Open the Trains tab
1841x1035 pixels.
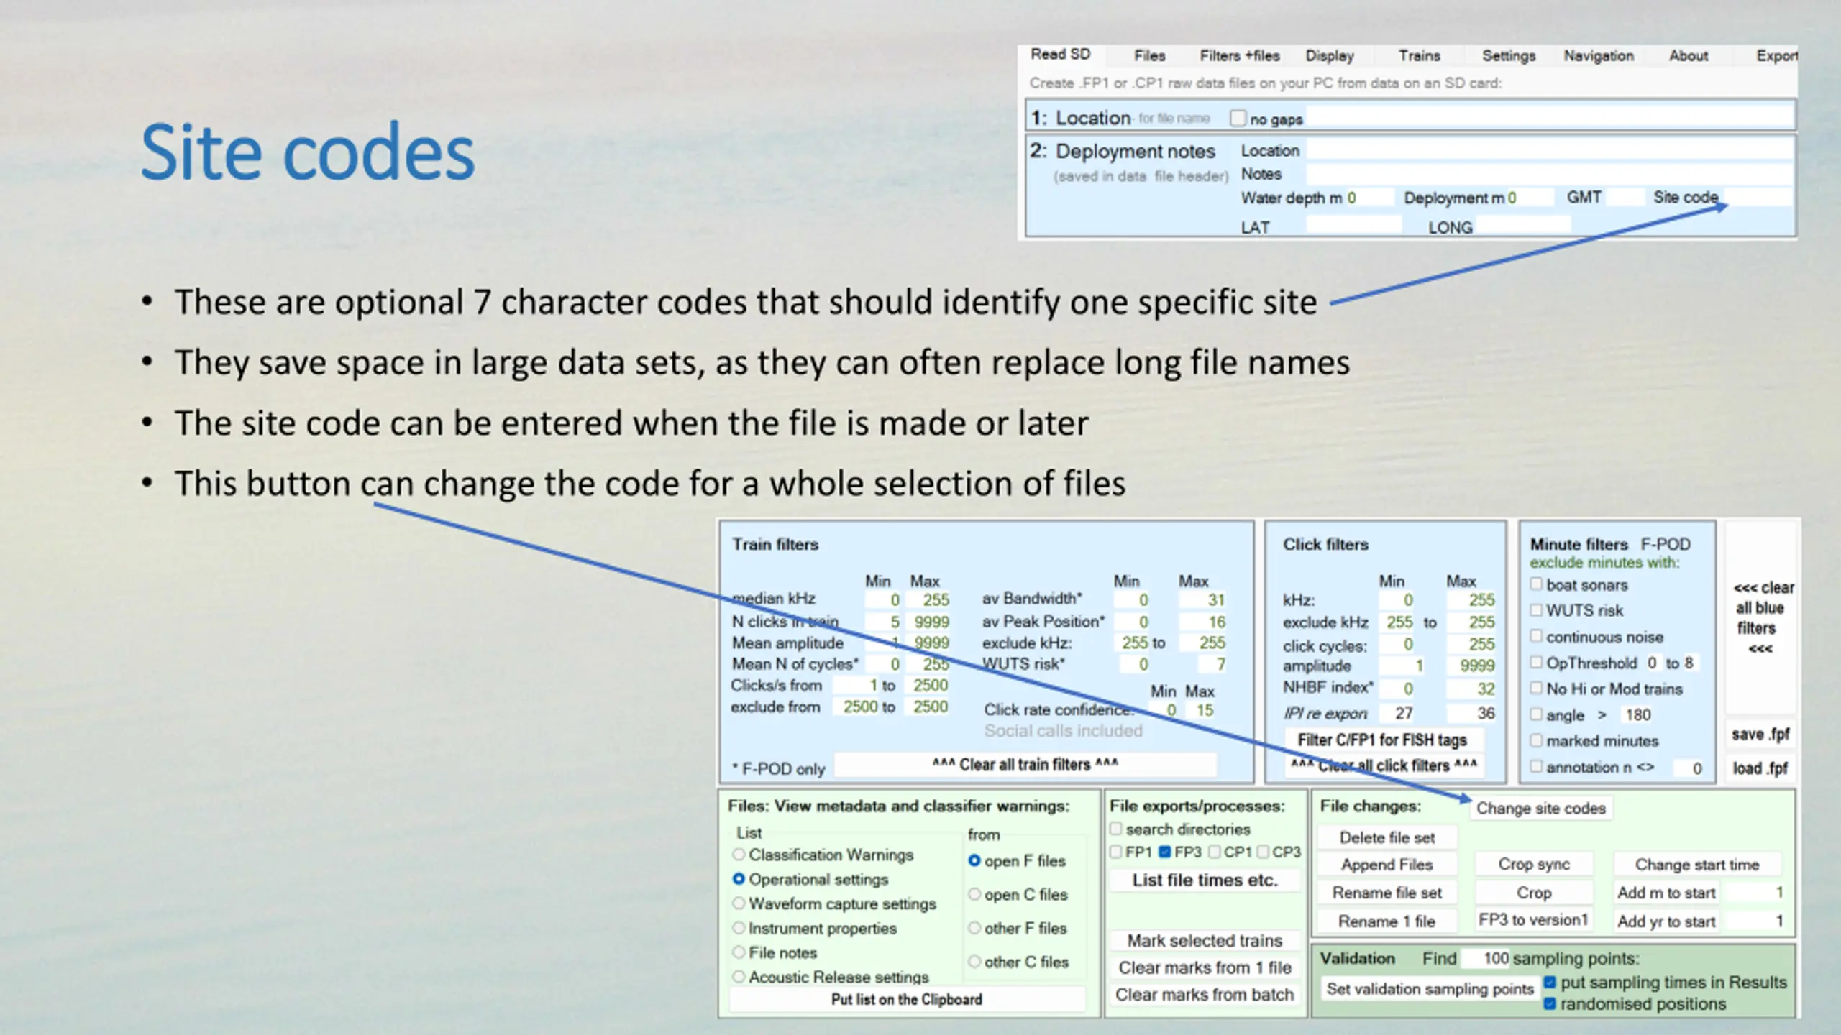(1419, 56)
